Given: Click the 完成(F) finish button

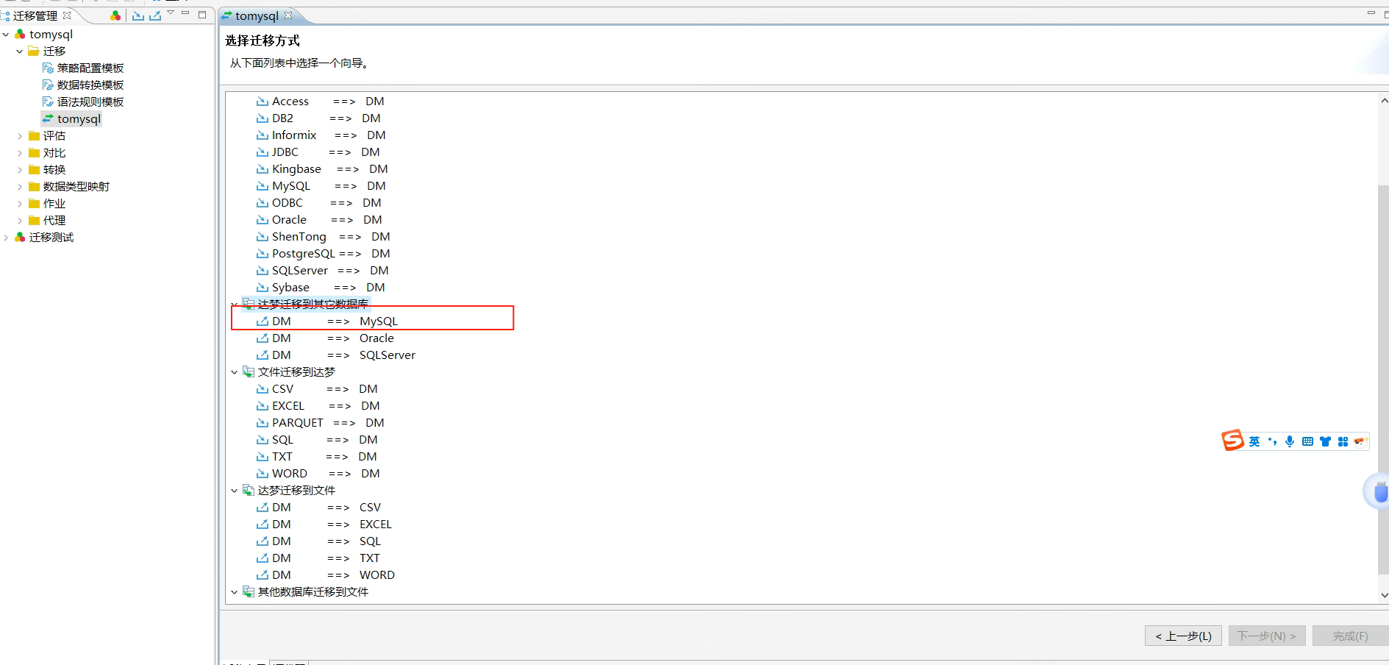Looking at the screenshot, I should (1351, 636).
